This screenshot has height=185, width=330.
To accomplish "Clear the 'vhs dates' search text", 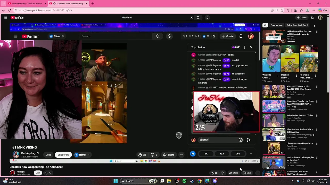I will point(192,17).
